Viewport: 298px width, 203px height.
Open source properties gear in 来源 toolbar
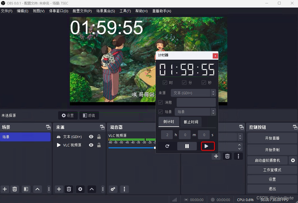(80, 189)
